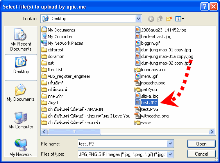Expand the File name dropdown arrow

(170, 144)
